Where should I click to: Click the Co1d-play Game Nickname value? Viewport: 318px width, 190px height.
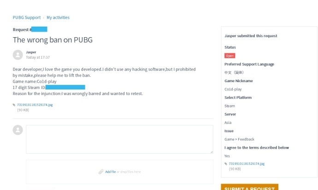tap(233, 89)
